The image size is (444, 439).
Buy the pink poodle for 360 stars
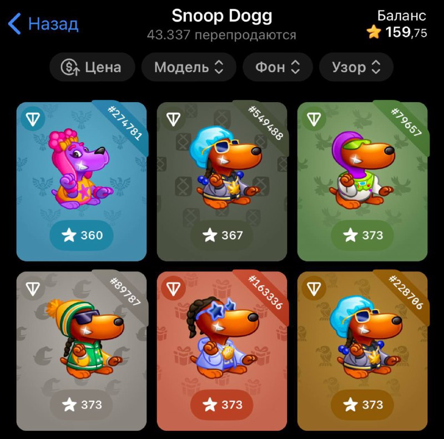82,235
